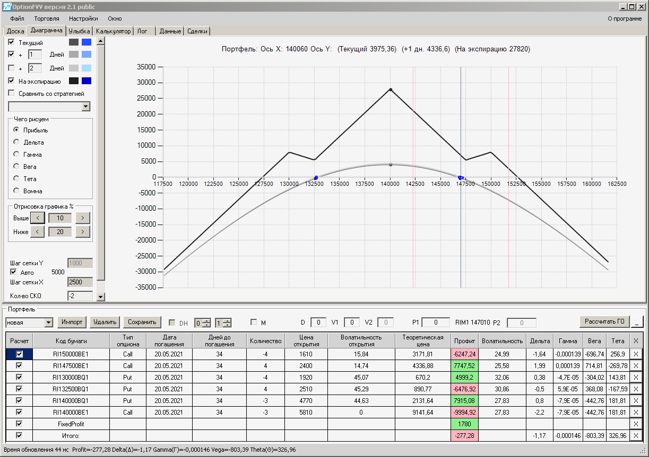
Task: Click the P1 input field
Action: (x=435, y=322)
